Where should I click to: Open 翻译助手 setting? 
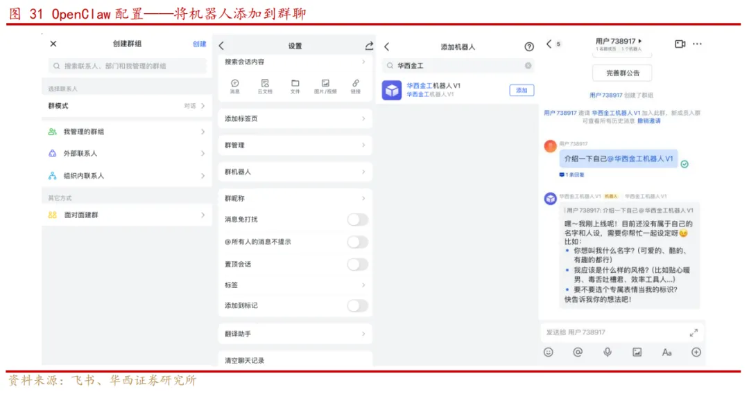(295, 334)
